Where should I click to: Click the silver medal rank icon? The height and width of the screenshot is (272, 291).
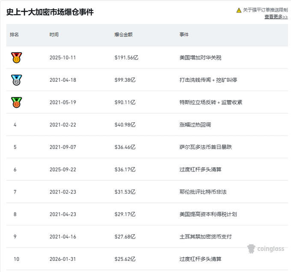(16, 80)
